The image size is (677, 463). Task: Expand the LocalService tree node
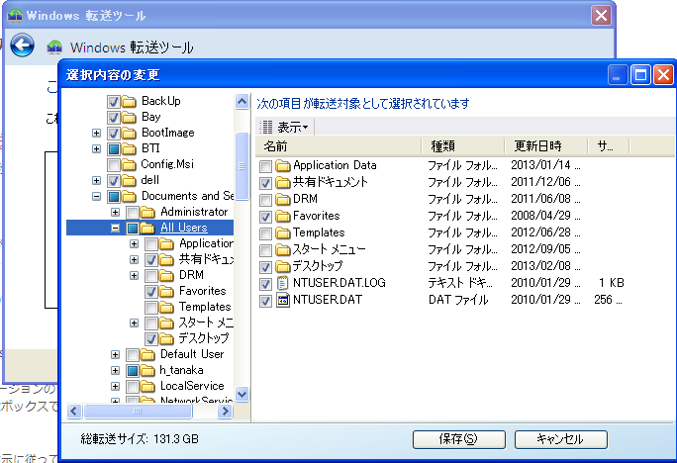tap(115, 386)
